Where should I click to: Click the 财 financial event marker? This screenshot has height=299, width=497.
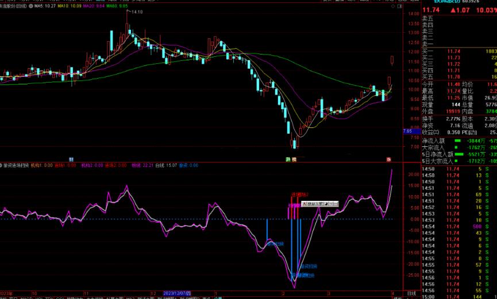point(71,160)
